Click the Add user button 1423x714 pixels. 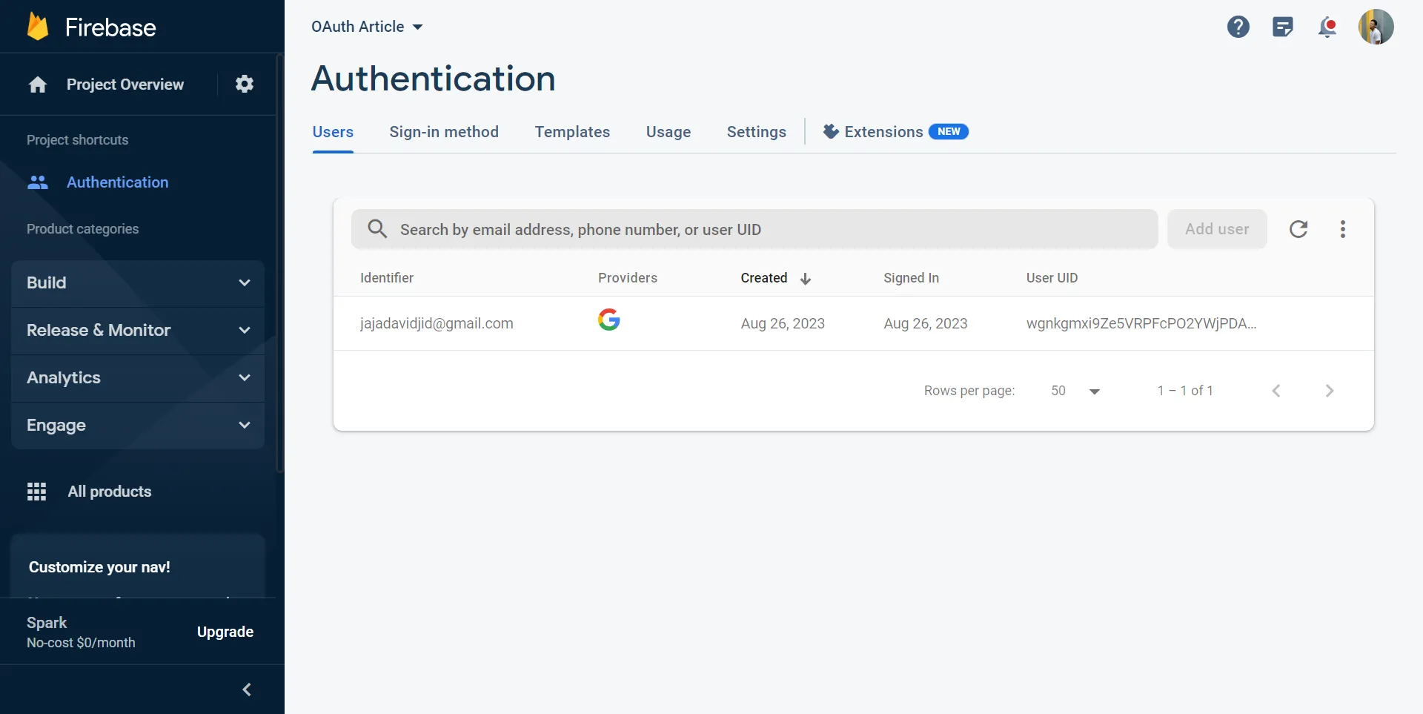[x=1216, y=228]
